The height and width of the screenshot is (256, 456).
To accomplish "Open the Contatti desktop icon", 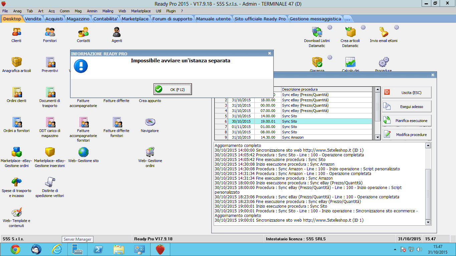I will point(83,32).
